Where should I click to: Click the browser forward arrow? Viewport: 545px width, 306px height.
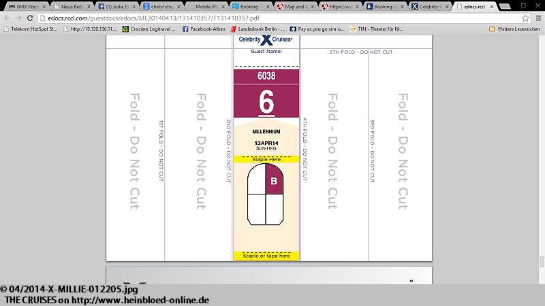pos(18,18)
